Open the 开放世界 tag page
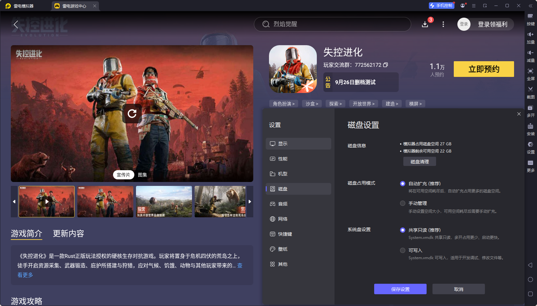 pos(363,103)
